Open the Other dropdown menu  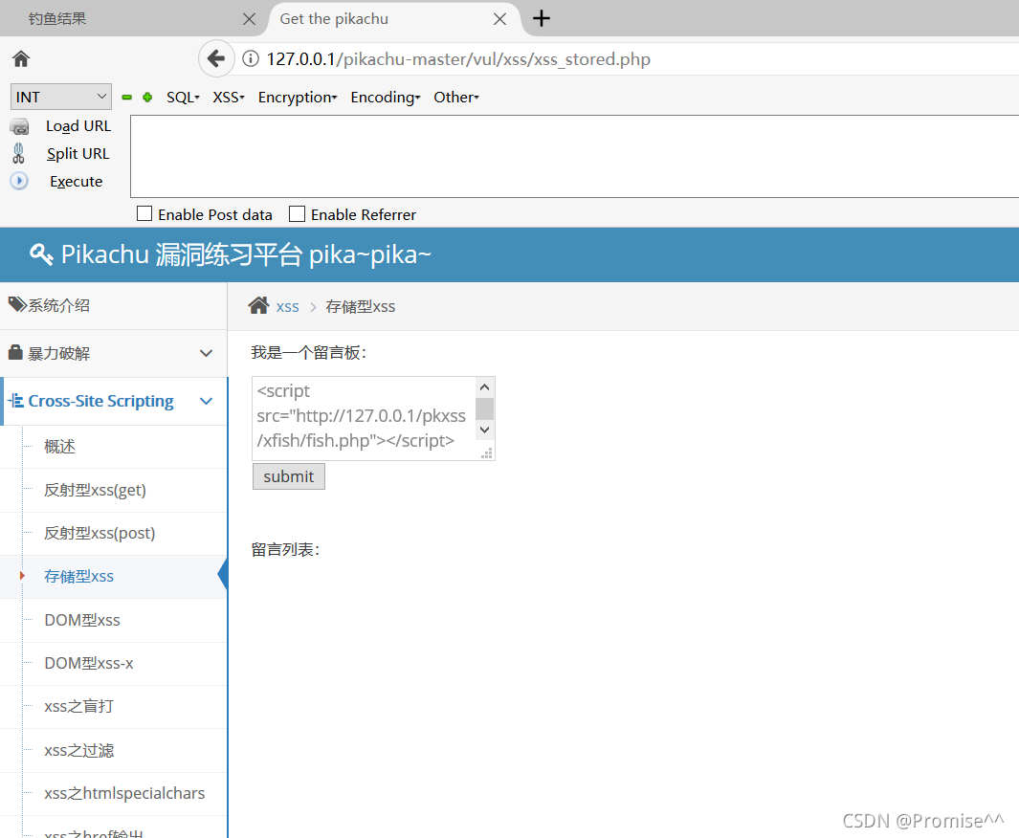[x=456, y=98]
